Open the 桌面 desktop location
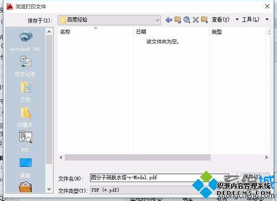 click(25, 168)
